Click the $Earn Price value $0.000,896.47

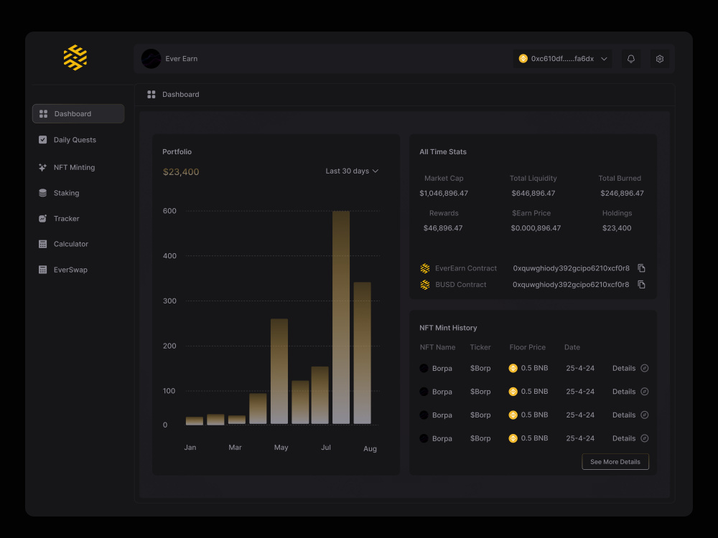click(536, 228)
